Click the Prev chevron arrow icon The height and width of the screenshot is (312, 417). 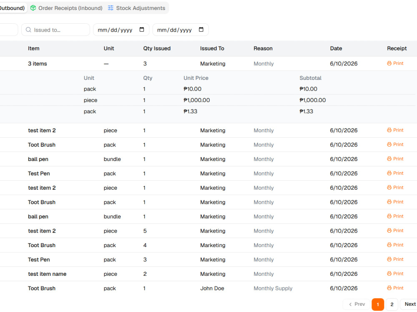(350, 305)
